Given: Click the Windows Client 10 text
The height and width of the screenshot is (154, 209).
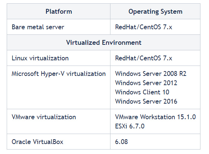Looking at the screenshot, I should (142, 92).
